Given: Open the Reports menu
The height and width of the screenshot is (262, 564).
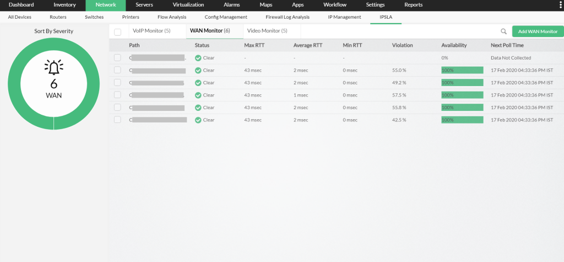Looking at the screenshot, I should tap(413, 5).
